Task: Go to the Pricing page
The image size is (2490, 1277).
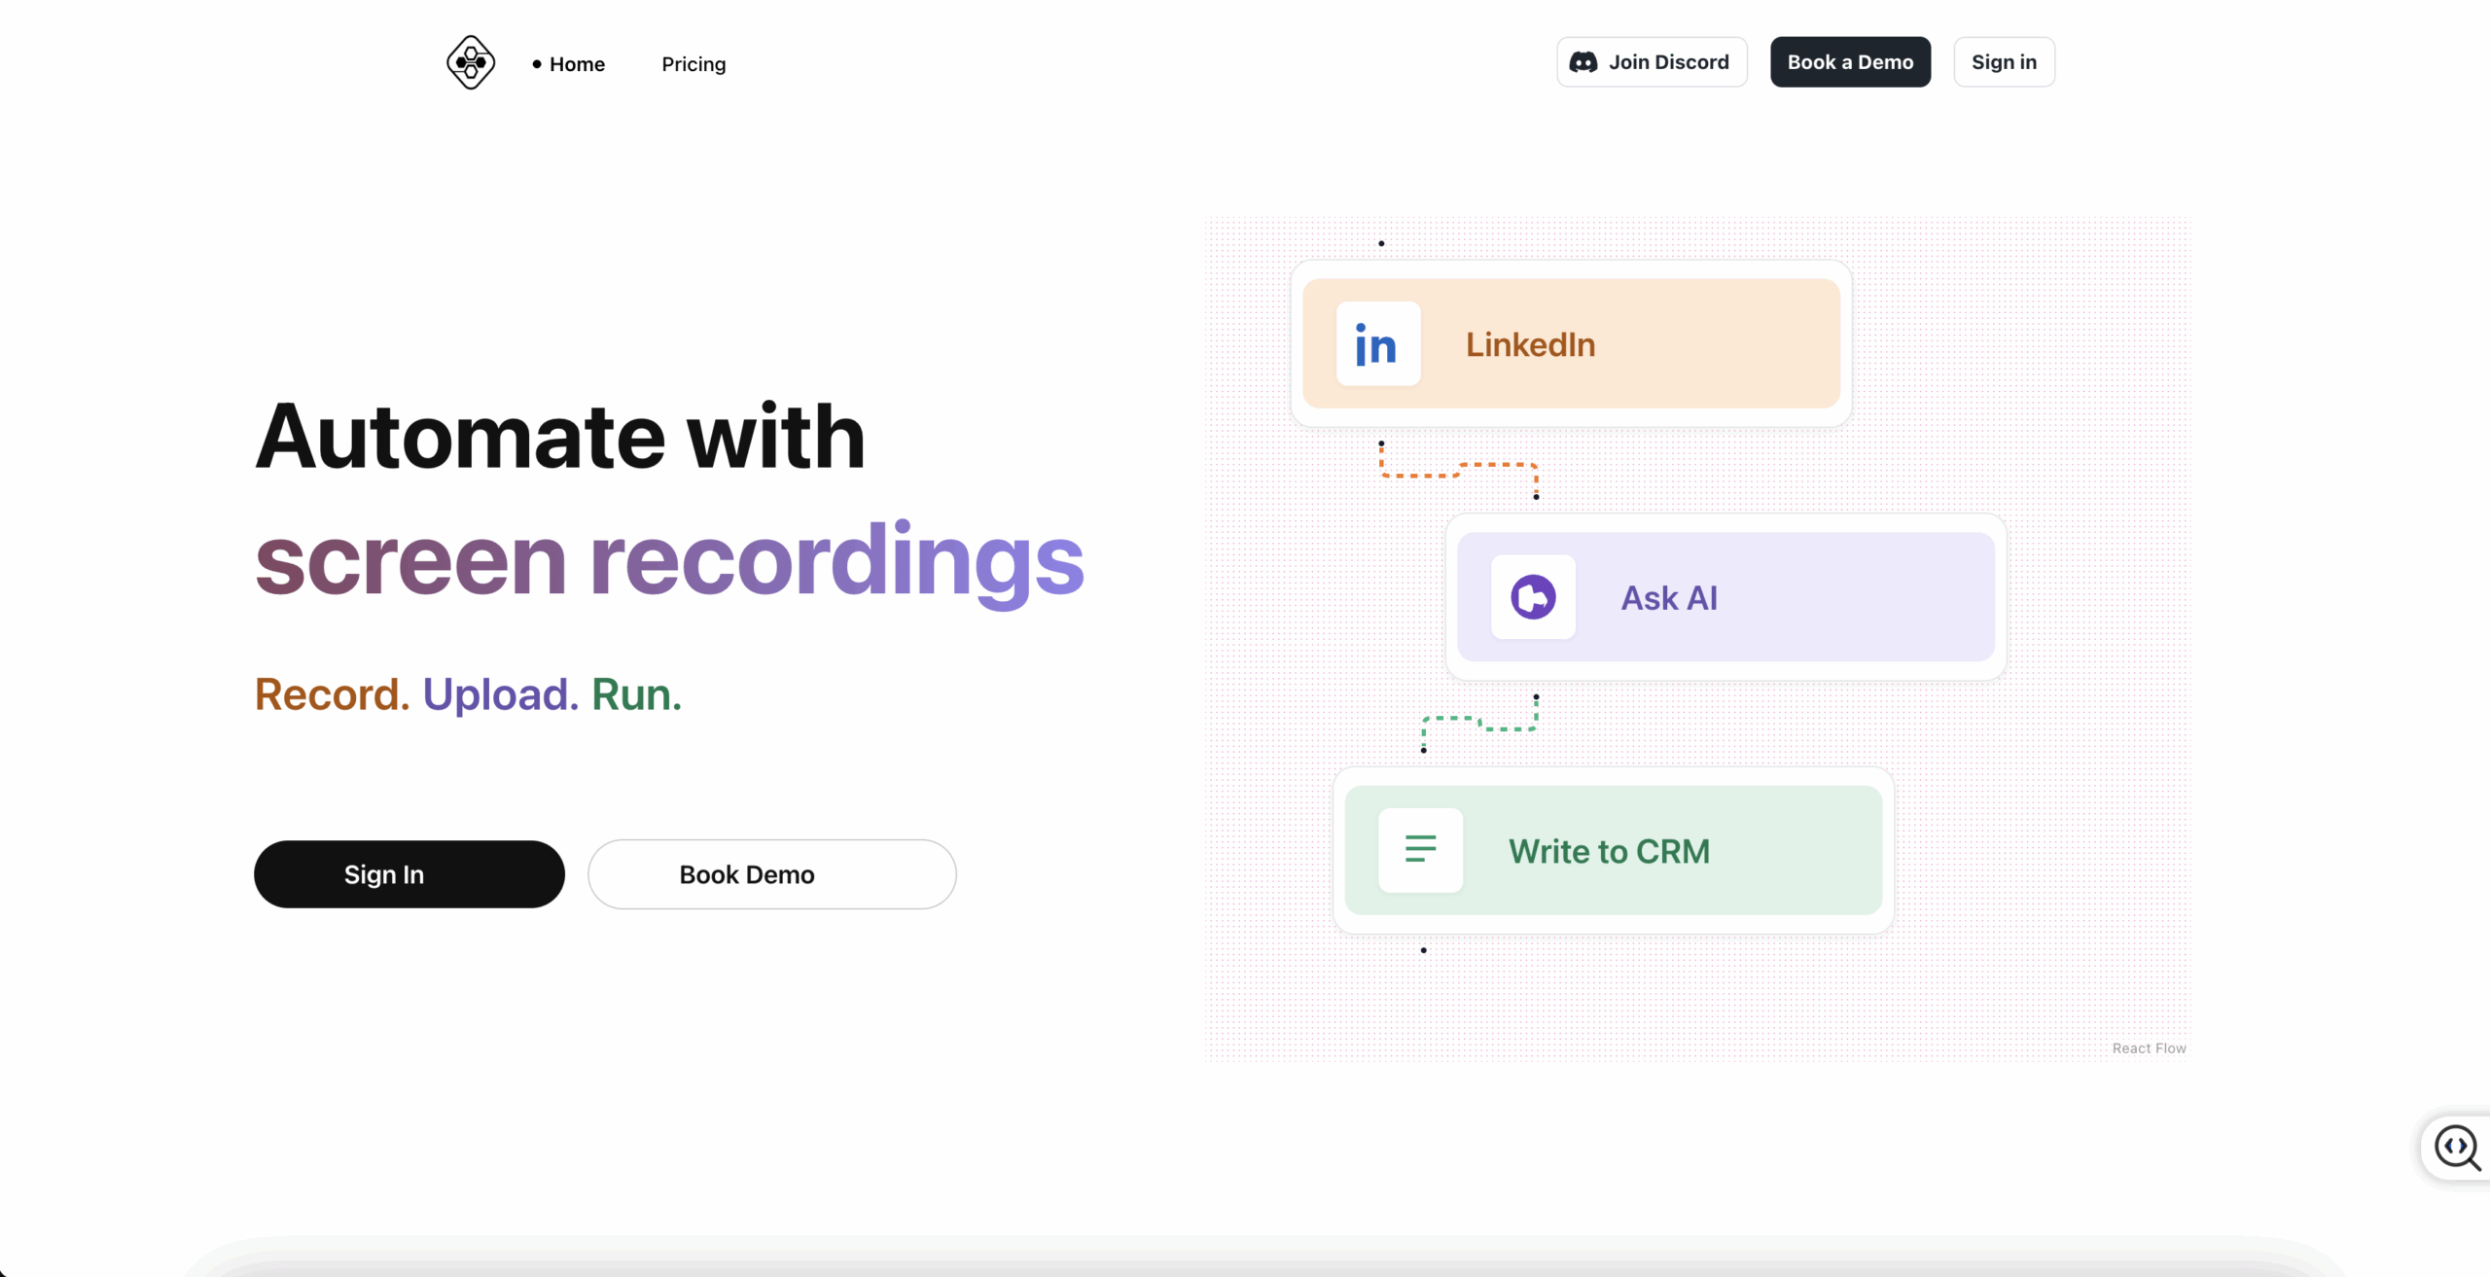Action: click(x=694, y=64)
